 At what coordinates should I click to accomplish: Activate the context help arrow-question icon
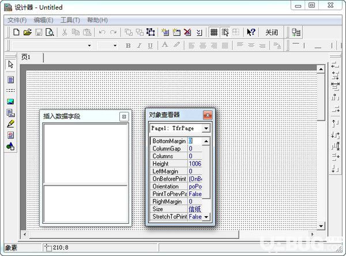click(x=251, y=32)
